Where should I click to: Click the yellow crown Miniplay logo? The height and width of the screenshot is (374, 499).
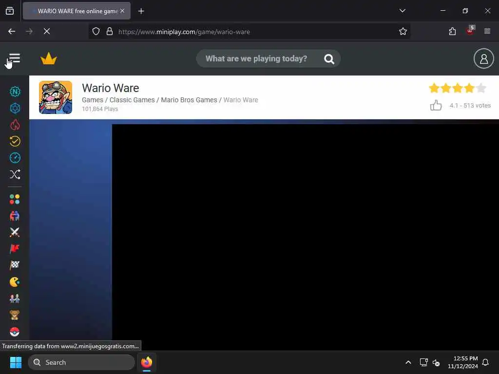tap(49, 58)
